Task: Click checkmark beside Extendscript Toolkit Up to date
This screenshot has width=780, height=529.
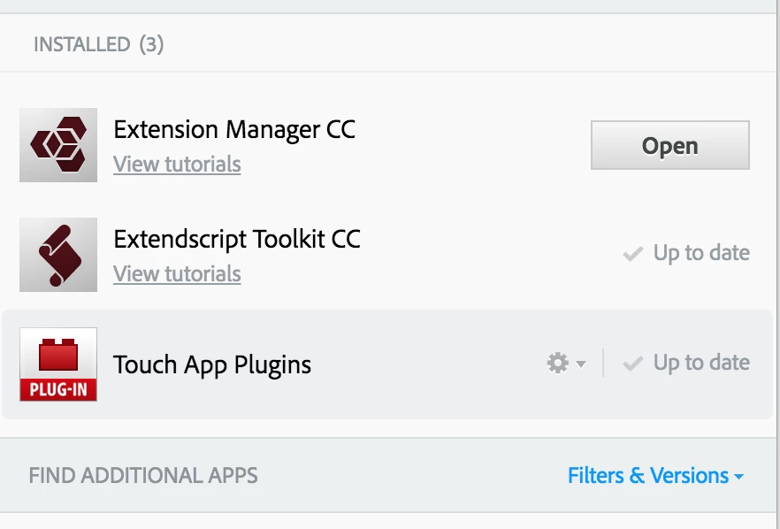Action: (x=632, y=254)
